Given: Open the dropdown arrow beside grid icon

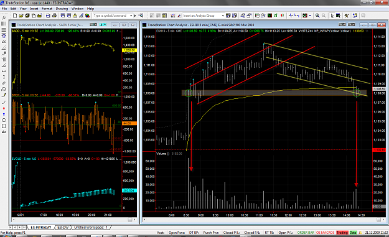Looking at the screenshot, I should coord(310,16).
